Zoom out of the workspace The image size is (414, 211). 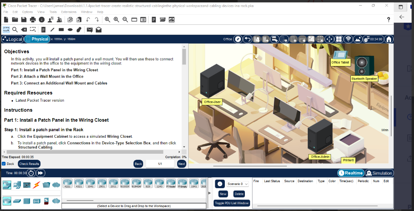125,20
